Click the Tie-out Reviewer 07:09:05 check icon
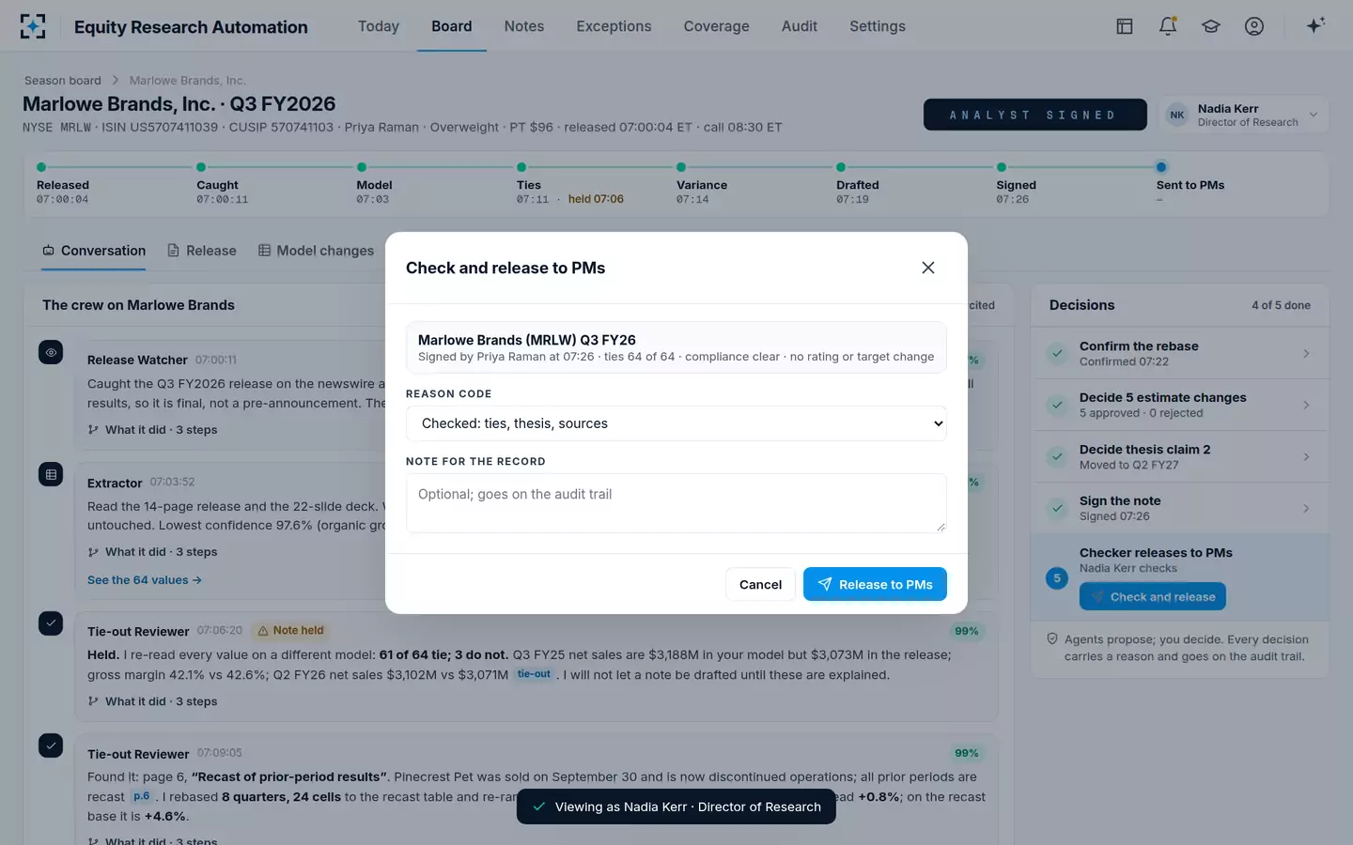This screenshot has height=845, width=1353. (x=51, y=745)
